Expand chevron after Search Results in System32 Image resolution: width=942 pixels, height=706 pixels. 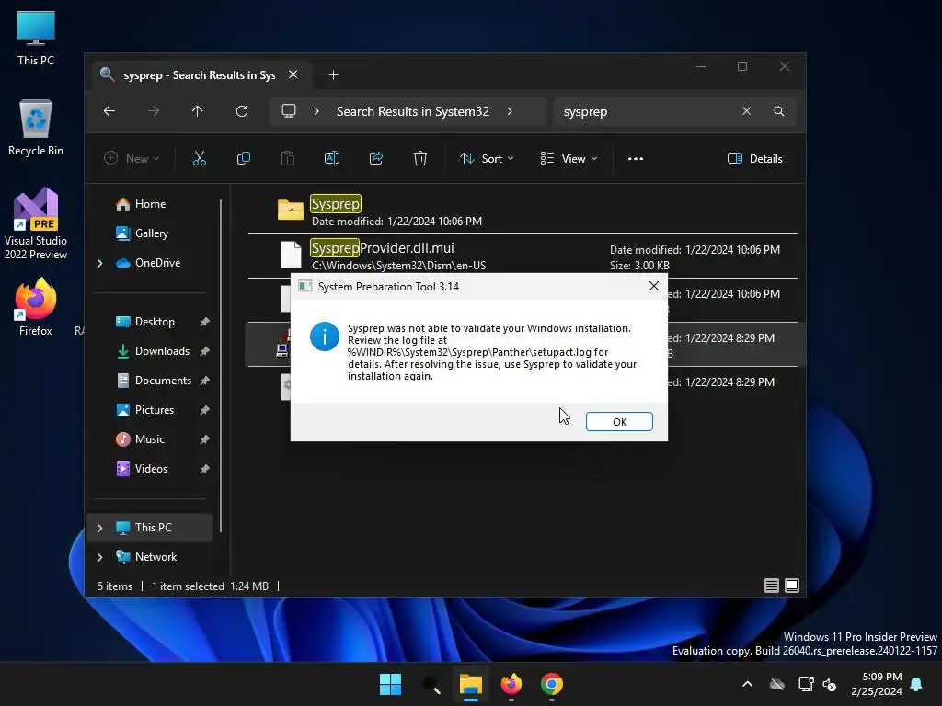[510, 111]
